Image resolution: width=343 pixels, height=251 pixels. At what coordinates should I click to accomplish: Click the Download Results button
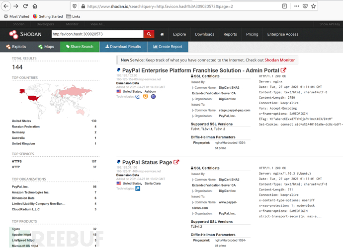click(x=123, y=47)
